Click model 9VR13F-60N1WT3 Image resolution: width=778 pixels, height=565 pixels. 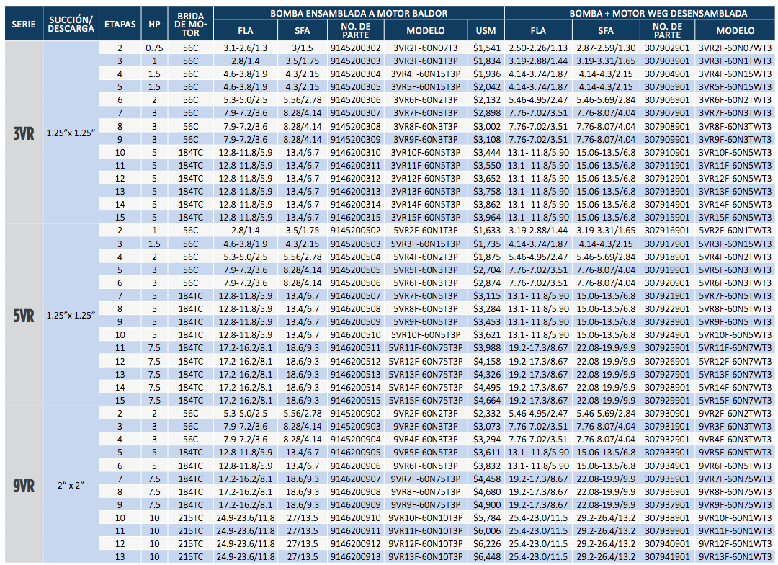point(735,556)
